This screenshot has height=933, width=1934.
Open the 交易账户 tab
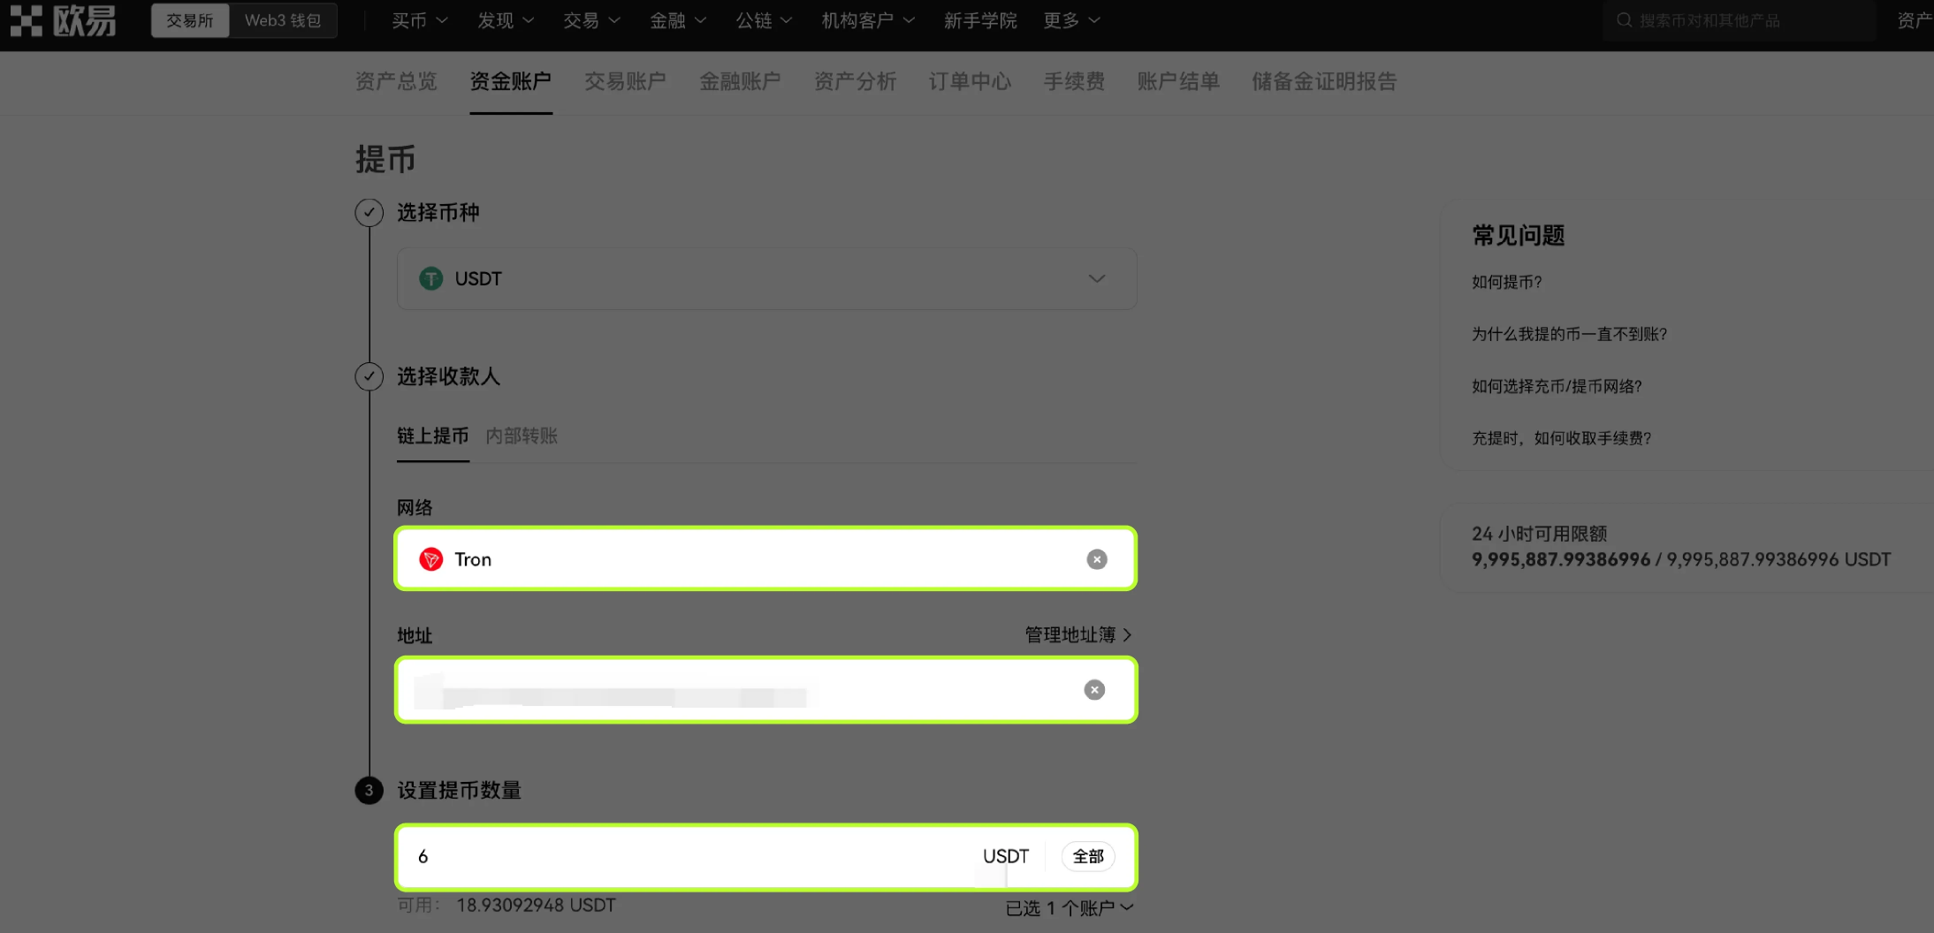tap(625, 81)
